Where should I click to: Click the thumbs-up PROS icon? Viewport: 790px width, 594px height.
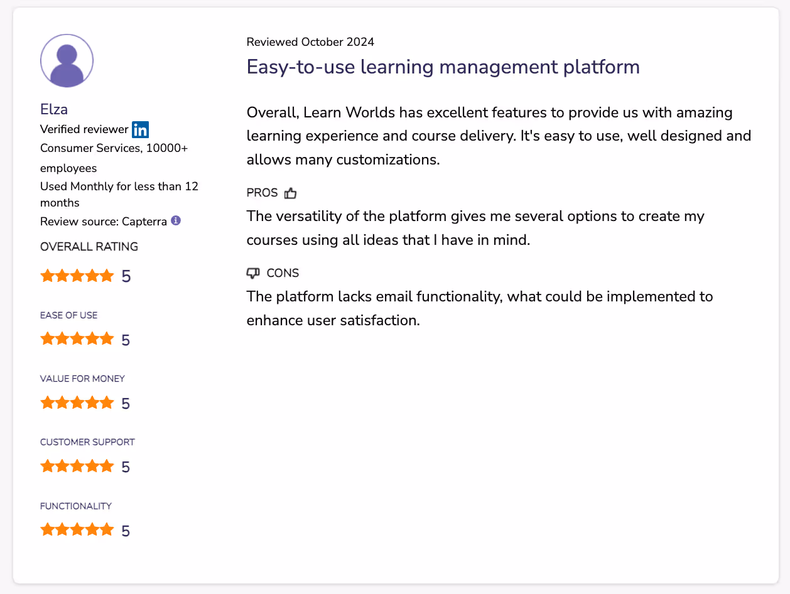[290, 193]
